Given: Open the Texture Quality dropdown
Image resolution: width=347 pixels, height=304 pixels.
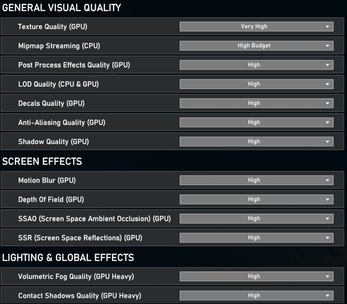Looking at the screenshot, I should (256, 27).
